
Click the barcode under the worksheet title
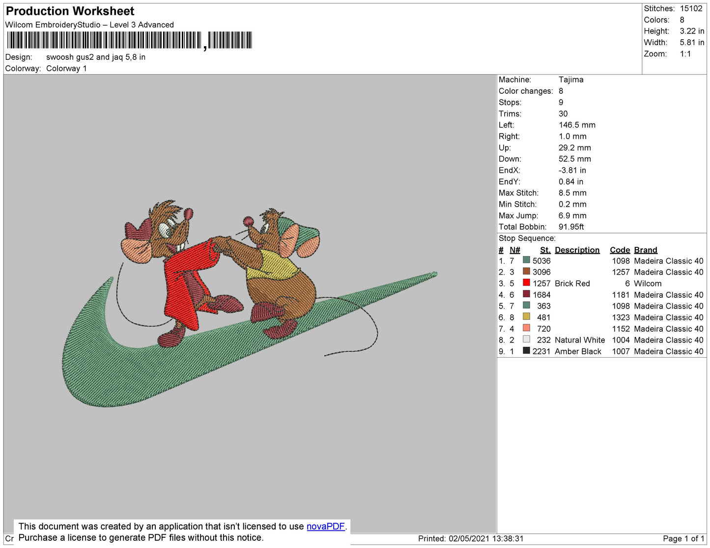129,40
